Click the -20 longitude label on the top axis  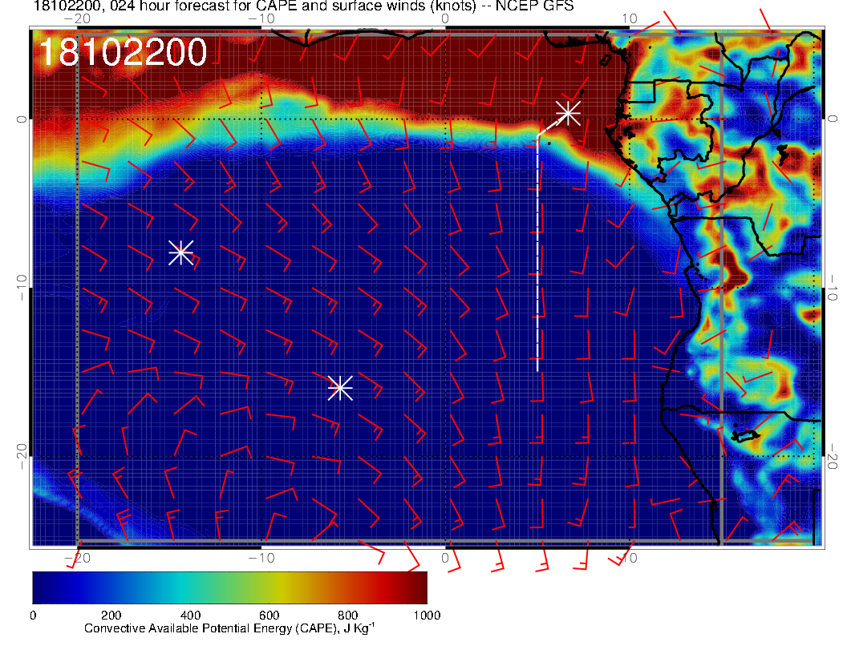(x=76, y=18)
